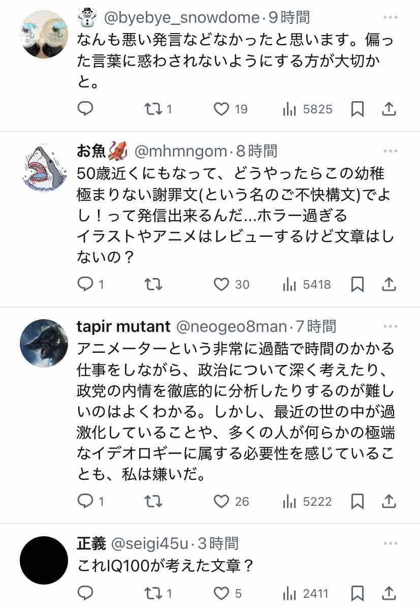420x612 pixels.
Task: Reply to the 正義 tweet
Action: (x=85, y=593)
